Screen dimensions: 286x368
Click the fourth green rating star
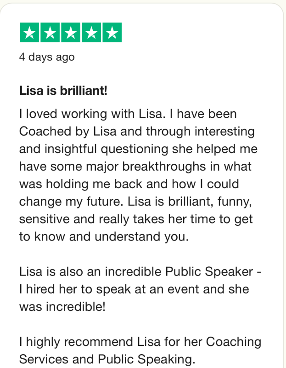(x=91, y=32)
